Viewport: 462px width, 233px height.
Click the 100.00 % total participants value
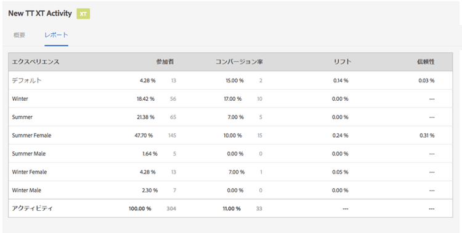point(140,208)
